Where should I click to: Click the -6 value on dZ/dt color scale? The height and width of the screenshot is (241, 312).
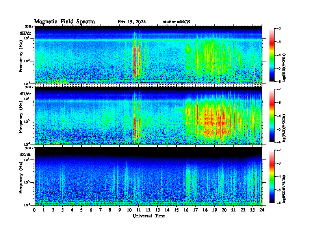tap(279, 203)
